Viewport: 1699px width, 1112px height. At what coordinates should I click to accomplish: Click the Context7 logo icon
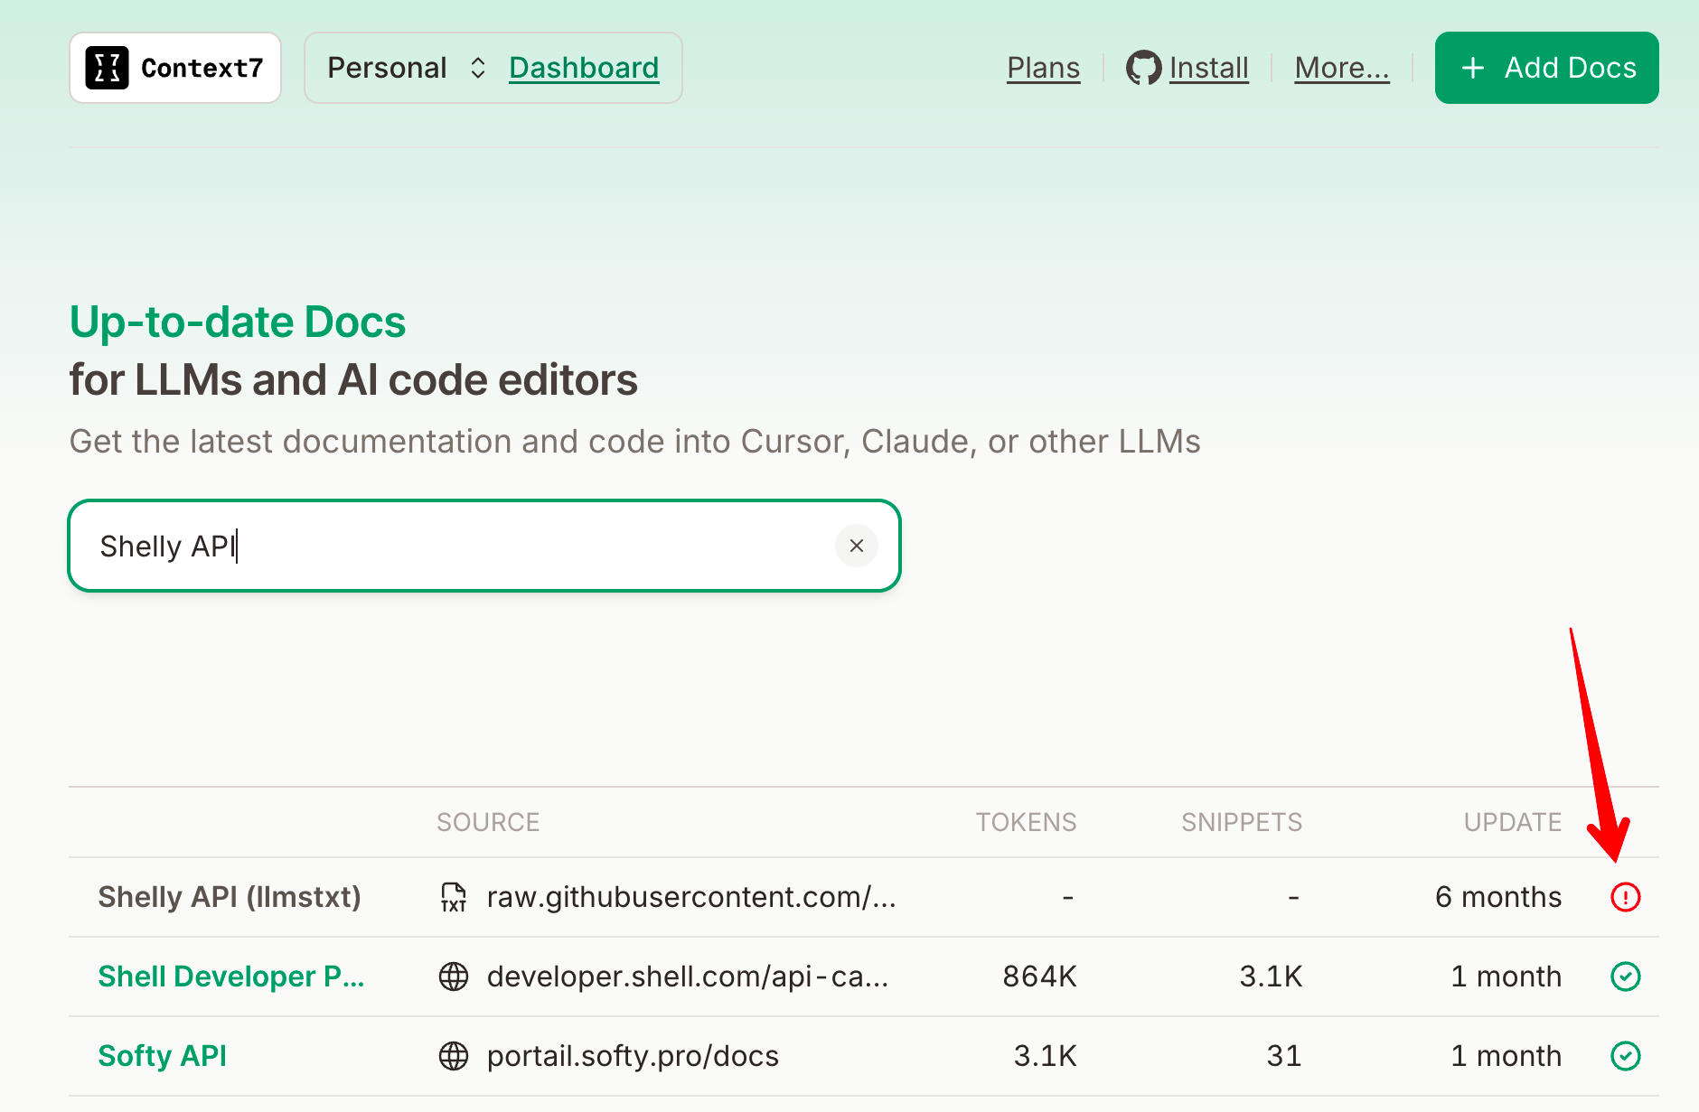coord(107,68)
